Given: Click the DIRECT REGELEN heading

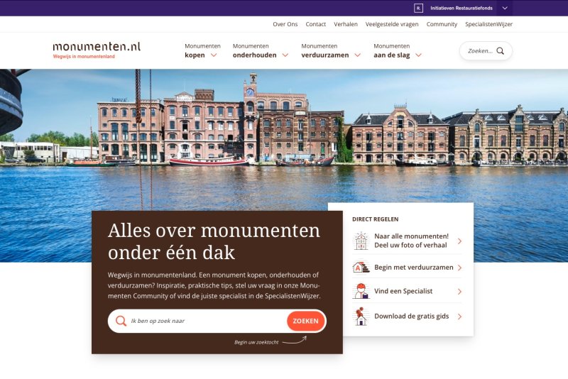Looking at the screenshot, I should [x=376, y=219].
